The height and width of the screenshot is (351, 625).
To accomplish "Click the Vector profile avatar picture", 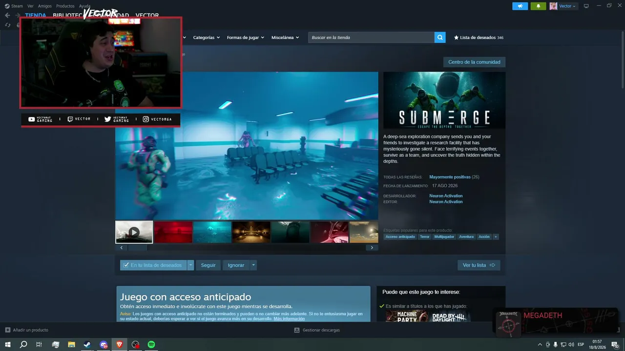I will pos(553,6).
